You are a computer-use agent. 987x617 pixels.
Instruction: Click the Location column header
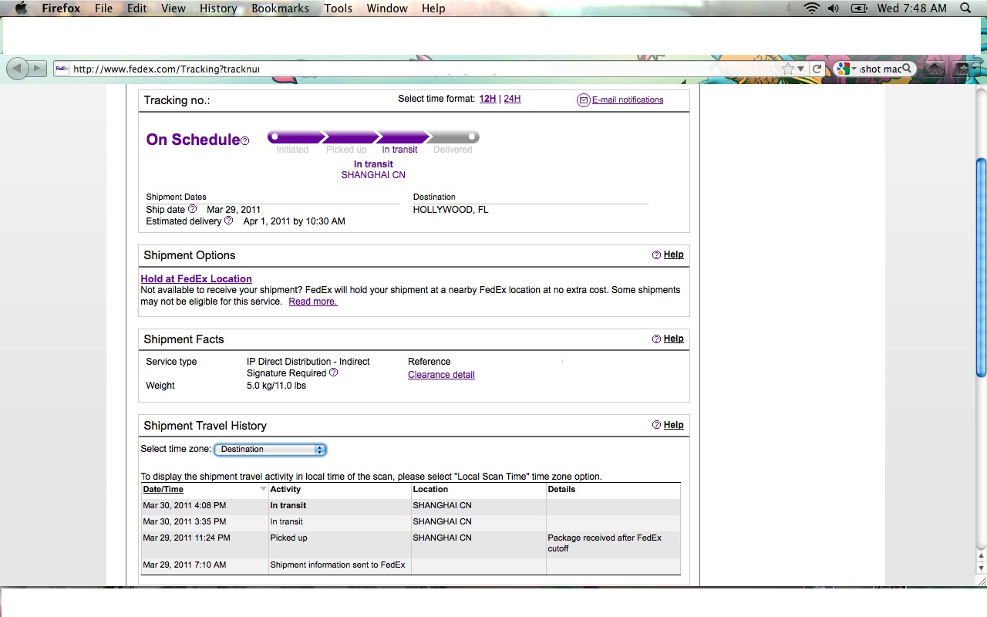click(x=430, y=489)
